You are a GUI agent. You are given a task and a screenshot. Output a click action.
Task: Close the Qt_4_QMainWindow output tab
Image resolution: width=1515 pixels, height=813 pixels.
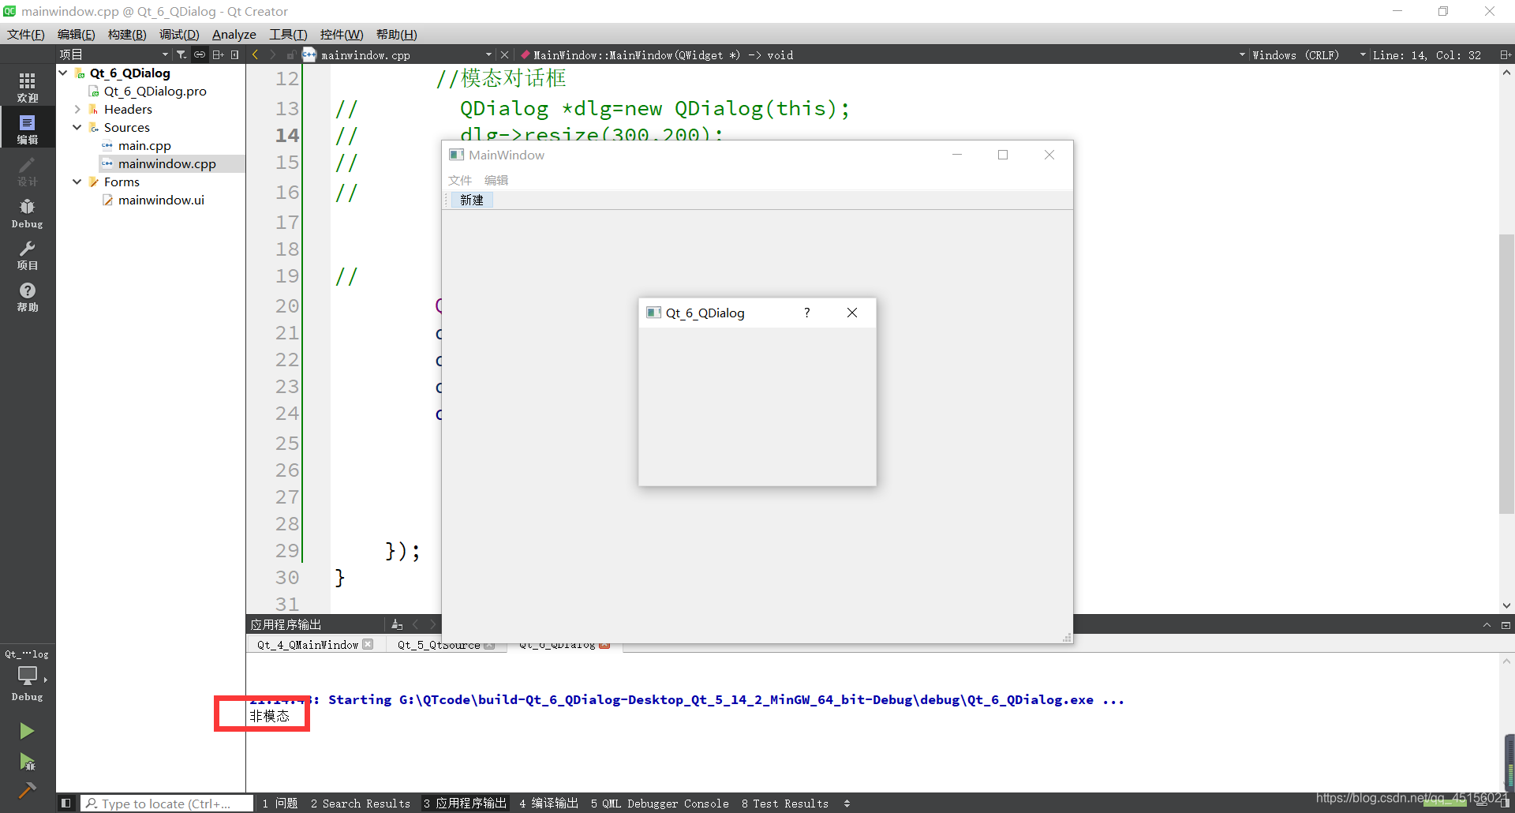click(368, 644)
